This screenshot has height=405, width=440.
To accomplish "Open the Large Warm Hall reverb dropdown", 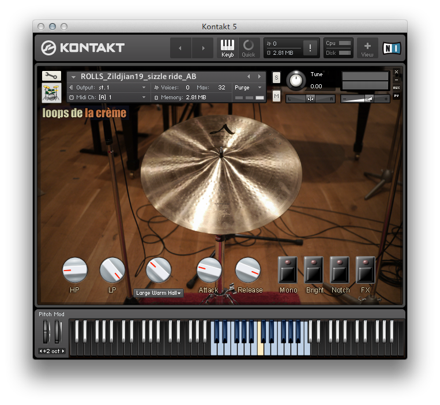I will point(159,293).
